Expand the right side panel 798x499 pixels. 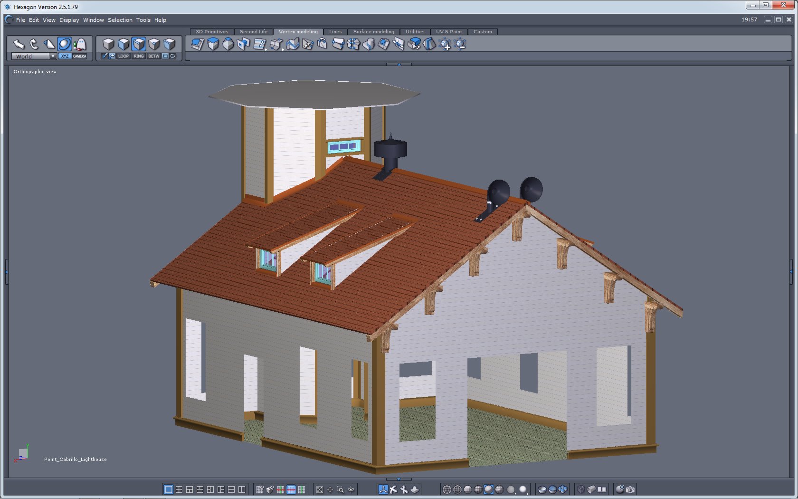tap(791, 272)
